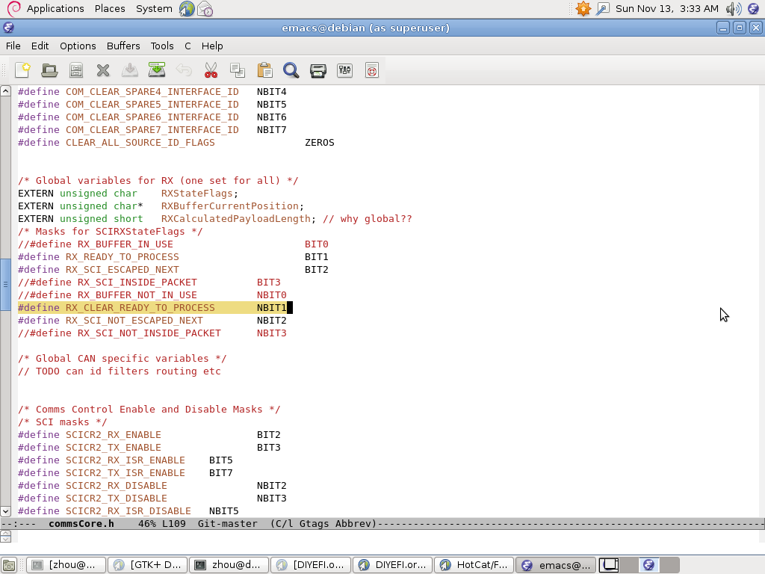Open the Buffers menu

coord(123,46)
